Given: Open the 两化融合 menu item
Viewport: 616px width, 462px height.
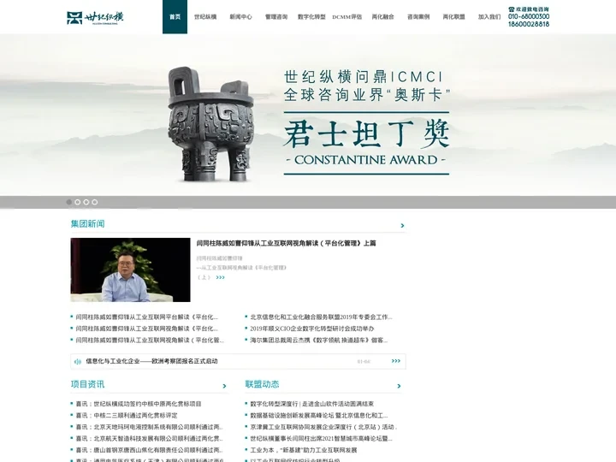Looking at the screenshot, I should (x=382, y=17).
